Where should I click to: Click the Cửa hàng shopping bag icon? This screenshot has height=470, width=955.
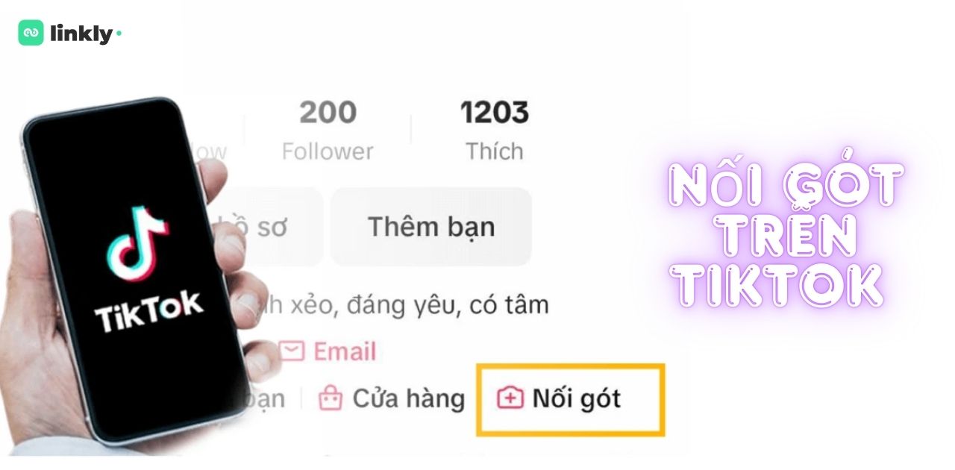pyautogui.click(x=330, y=398)
